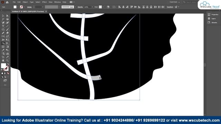Open Edit Toolbar three dots
This screenshot has height=124, width=221.
(5, 85)
